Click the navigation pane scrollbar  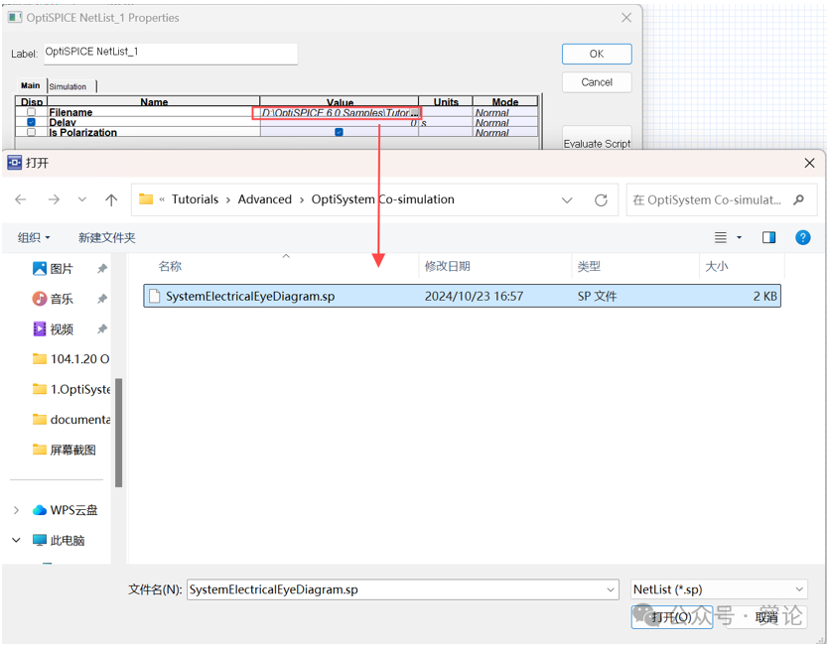pos(118,433)
